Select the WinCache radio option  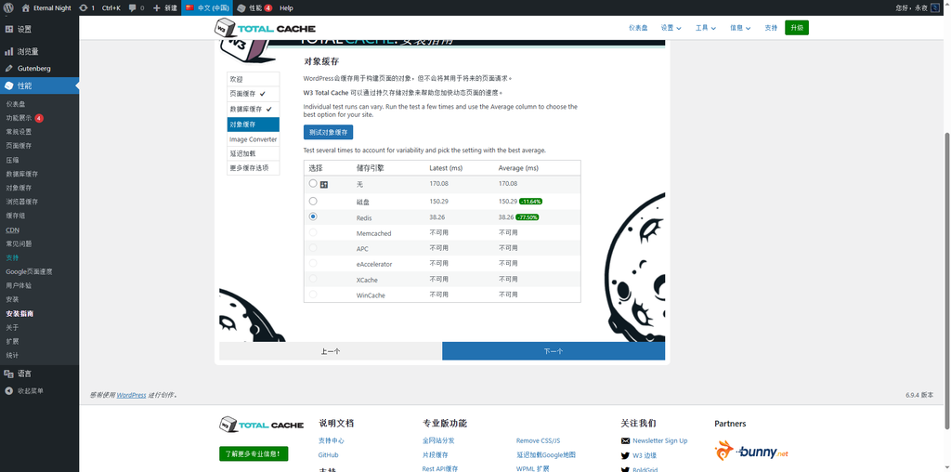pyautogui.click(x=313, y=295)
